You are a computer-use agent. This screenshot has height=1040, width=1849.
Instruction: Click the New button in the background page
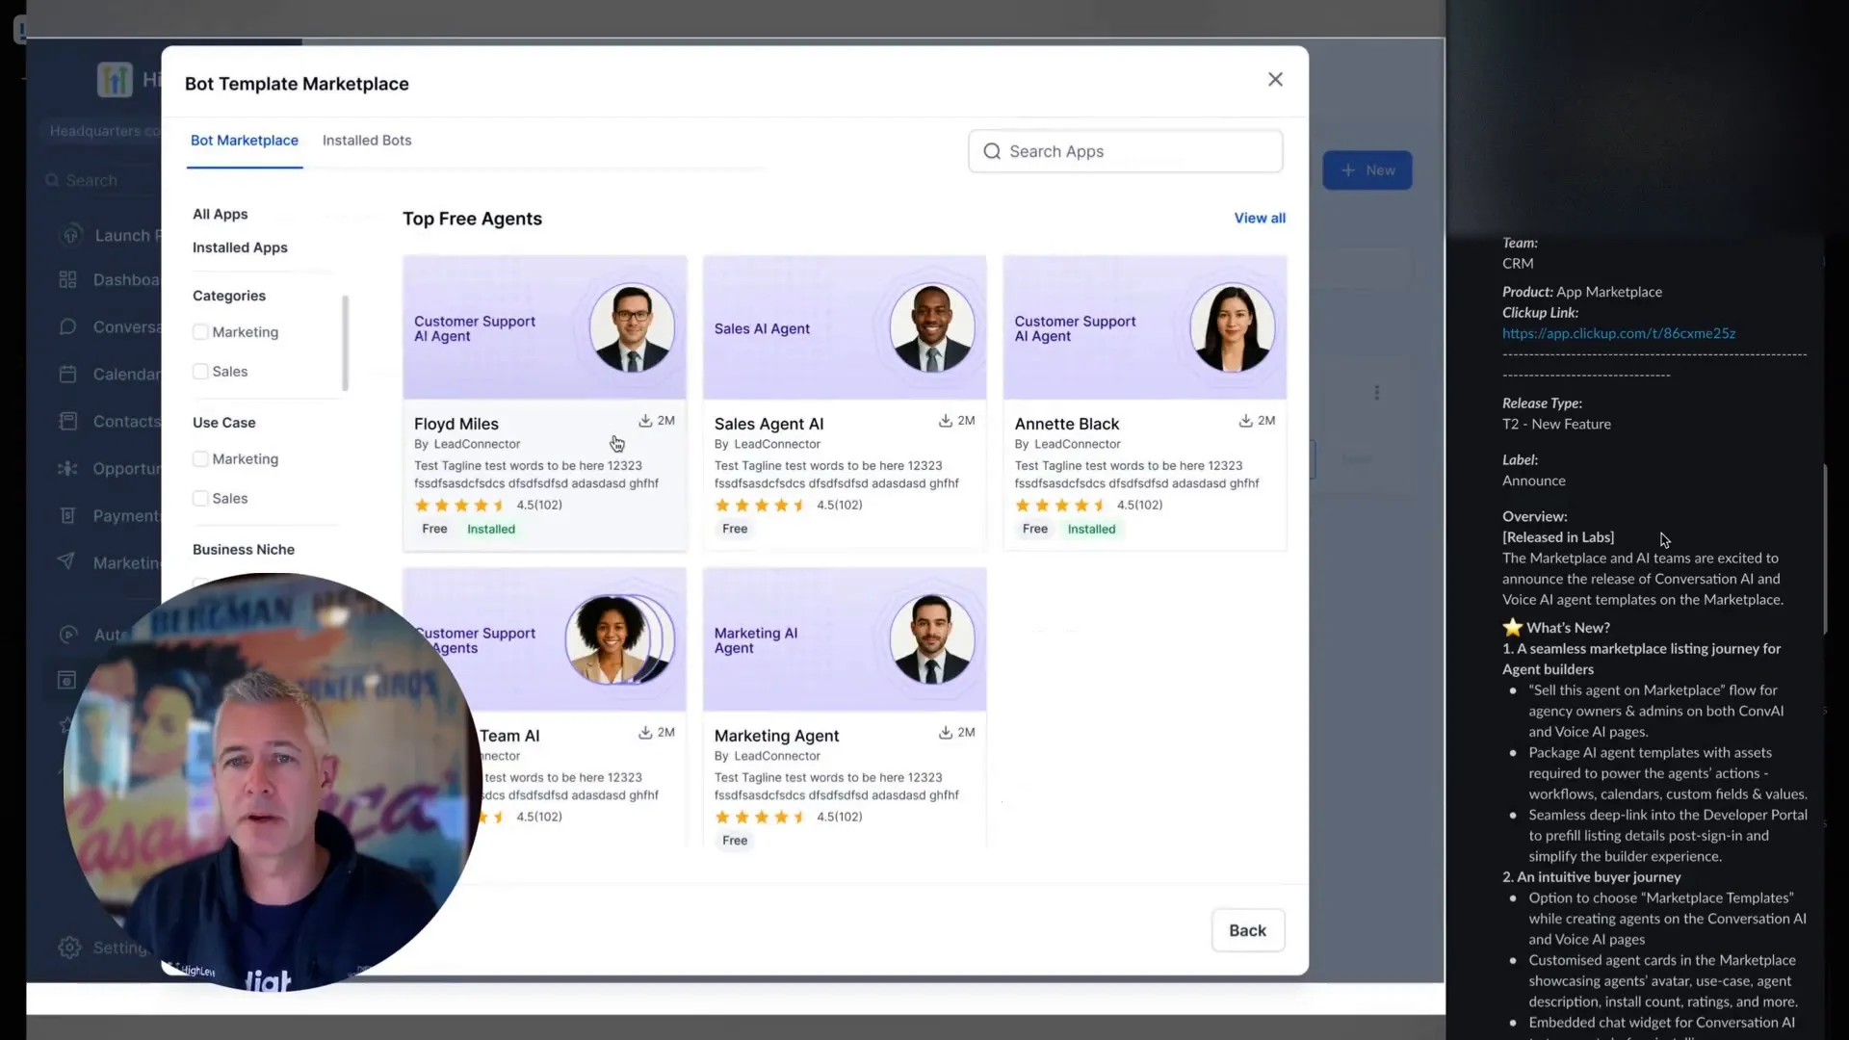pyautogui.click(x=1367, y=170)
